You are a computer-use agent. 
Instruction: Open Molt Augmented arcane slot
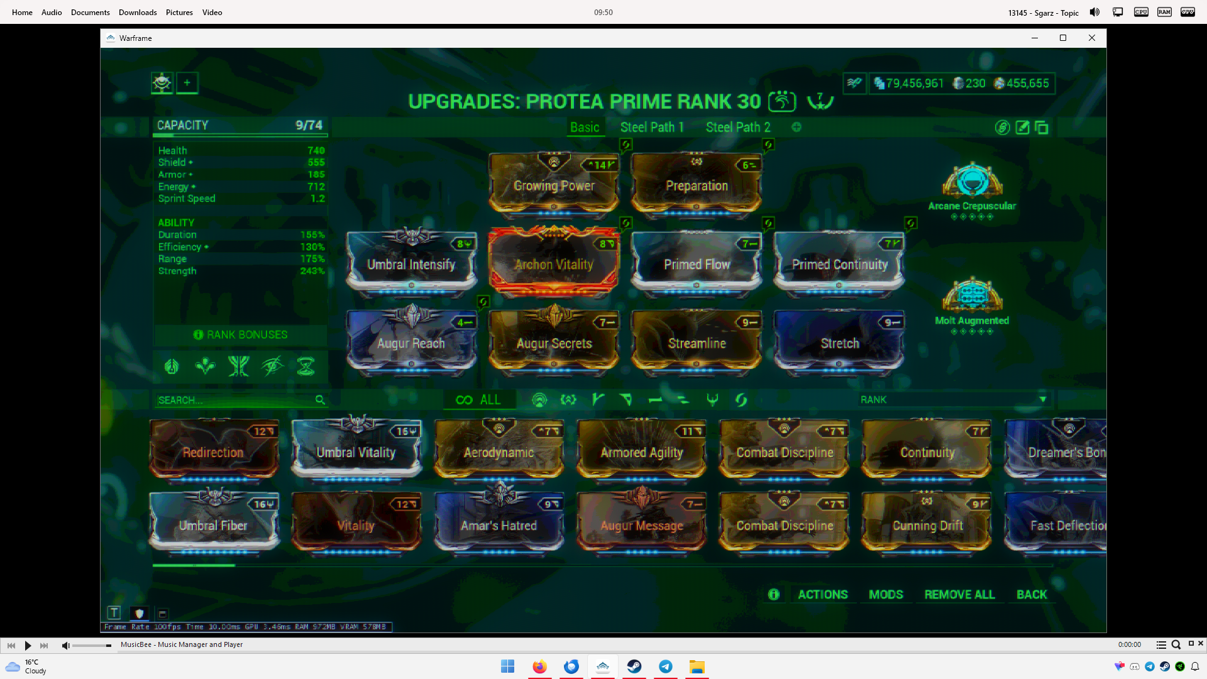tap(972, 296)
